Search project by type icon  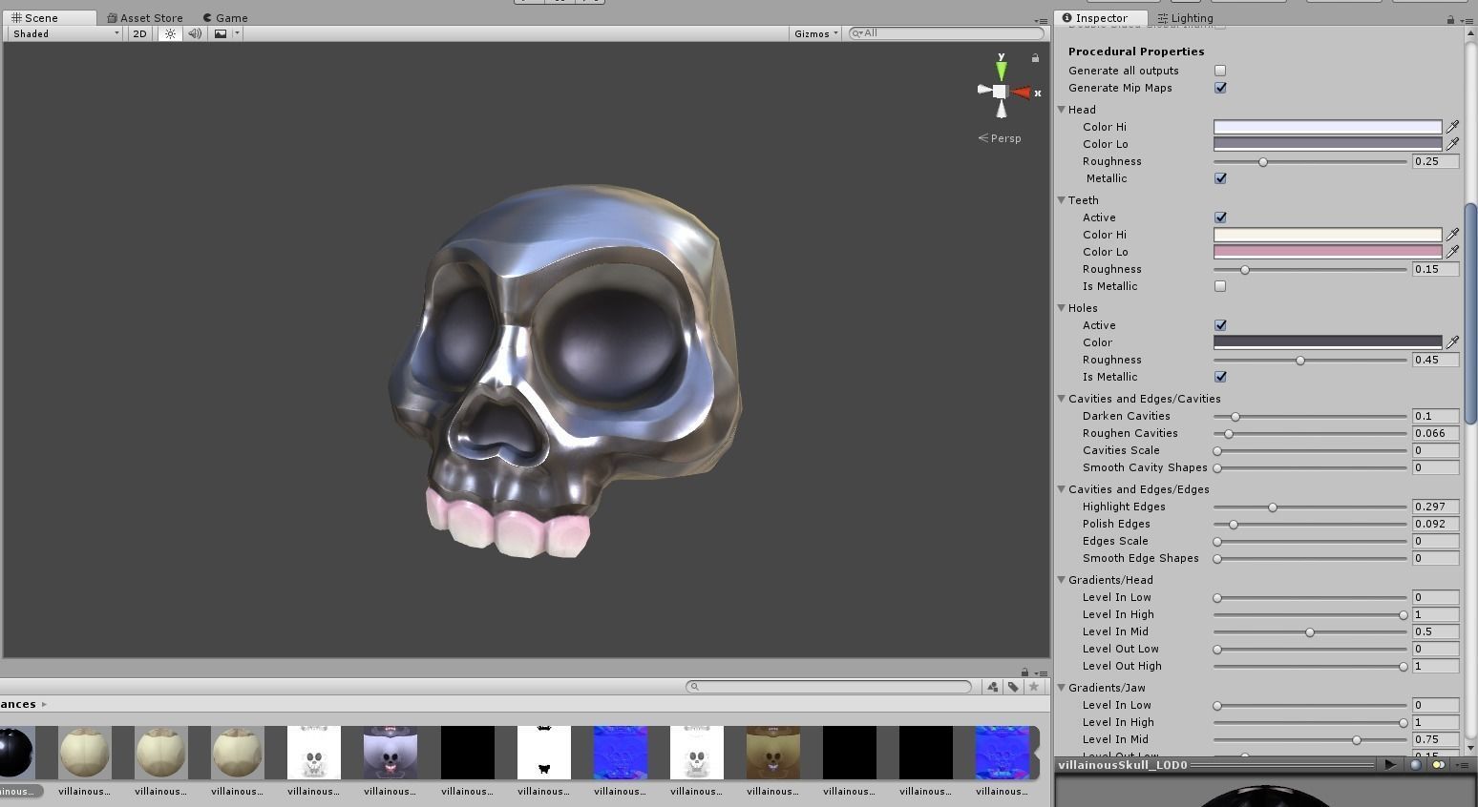click(993, 687)
